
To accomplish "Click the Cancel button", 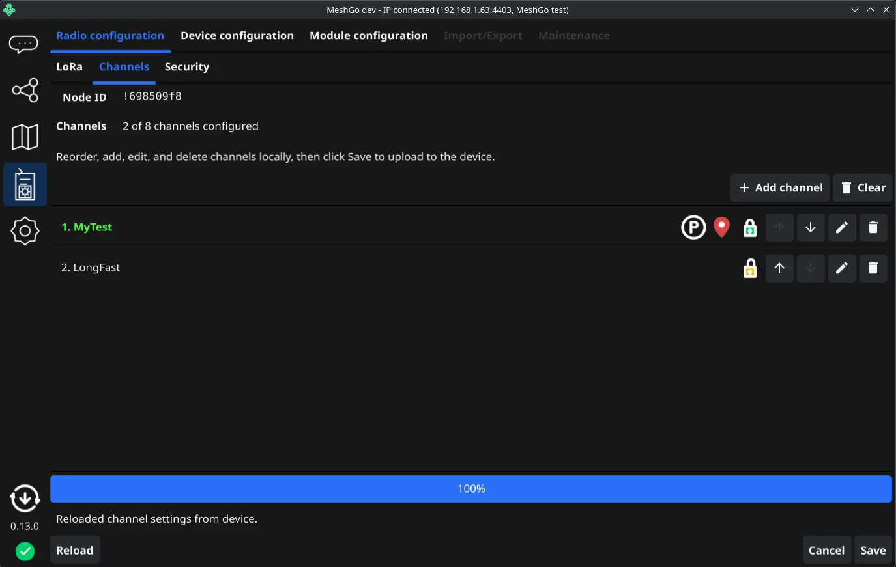I will click(826, 550).
